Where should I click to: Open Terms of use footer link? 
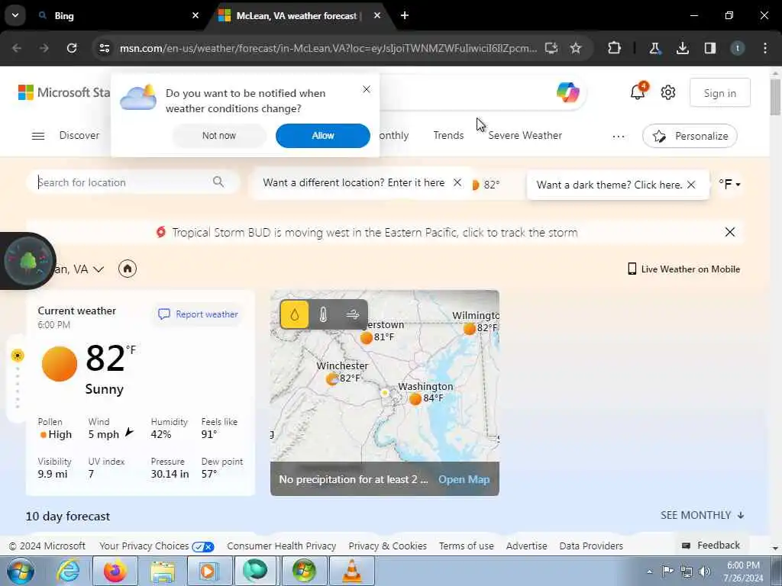pyautogui.click(x=467, y=546)
